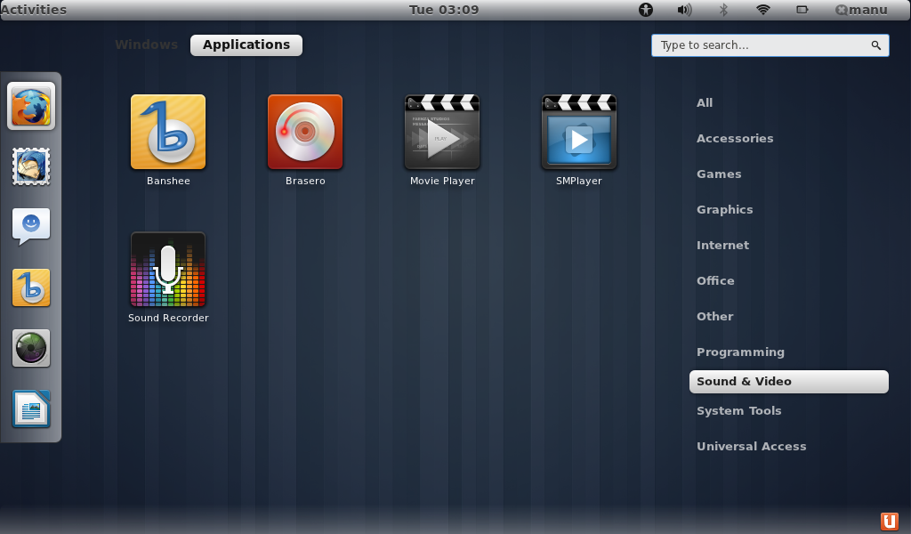Show System Tools applications
This screenshot has height=534, width=911.
tap(739, 410)
